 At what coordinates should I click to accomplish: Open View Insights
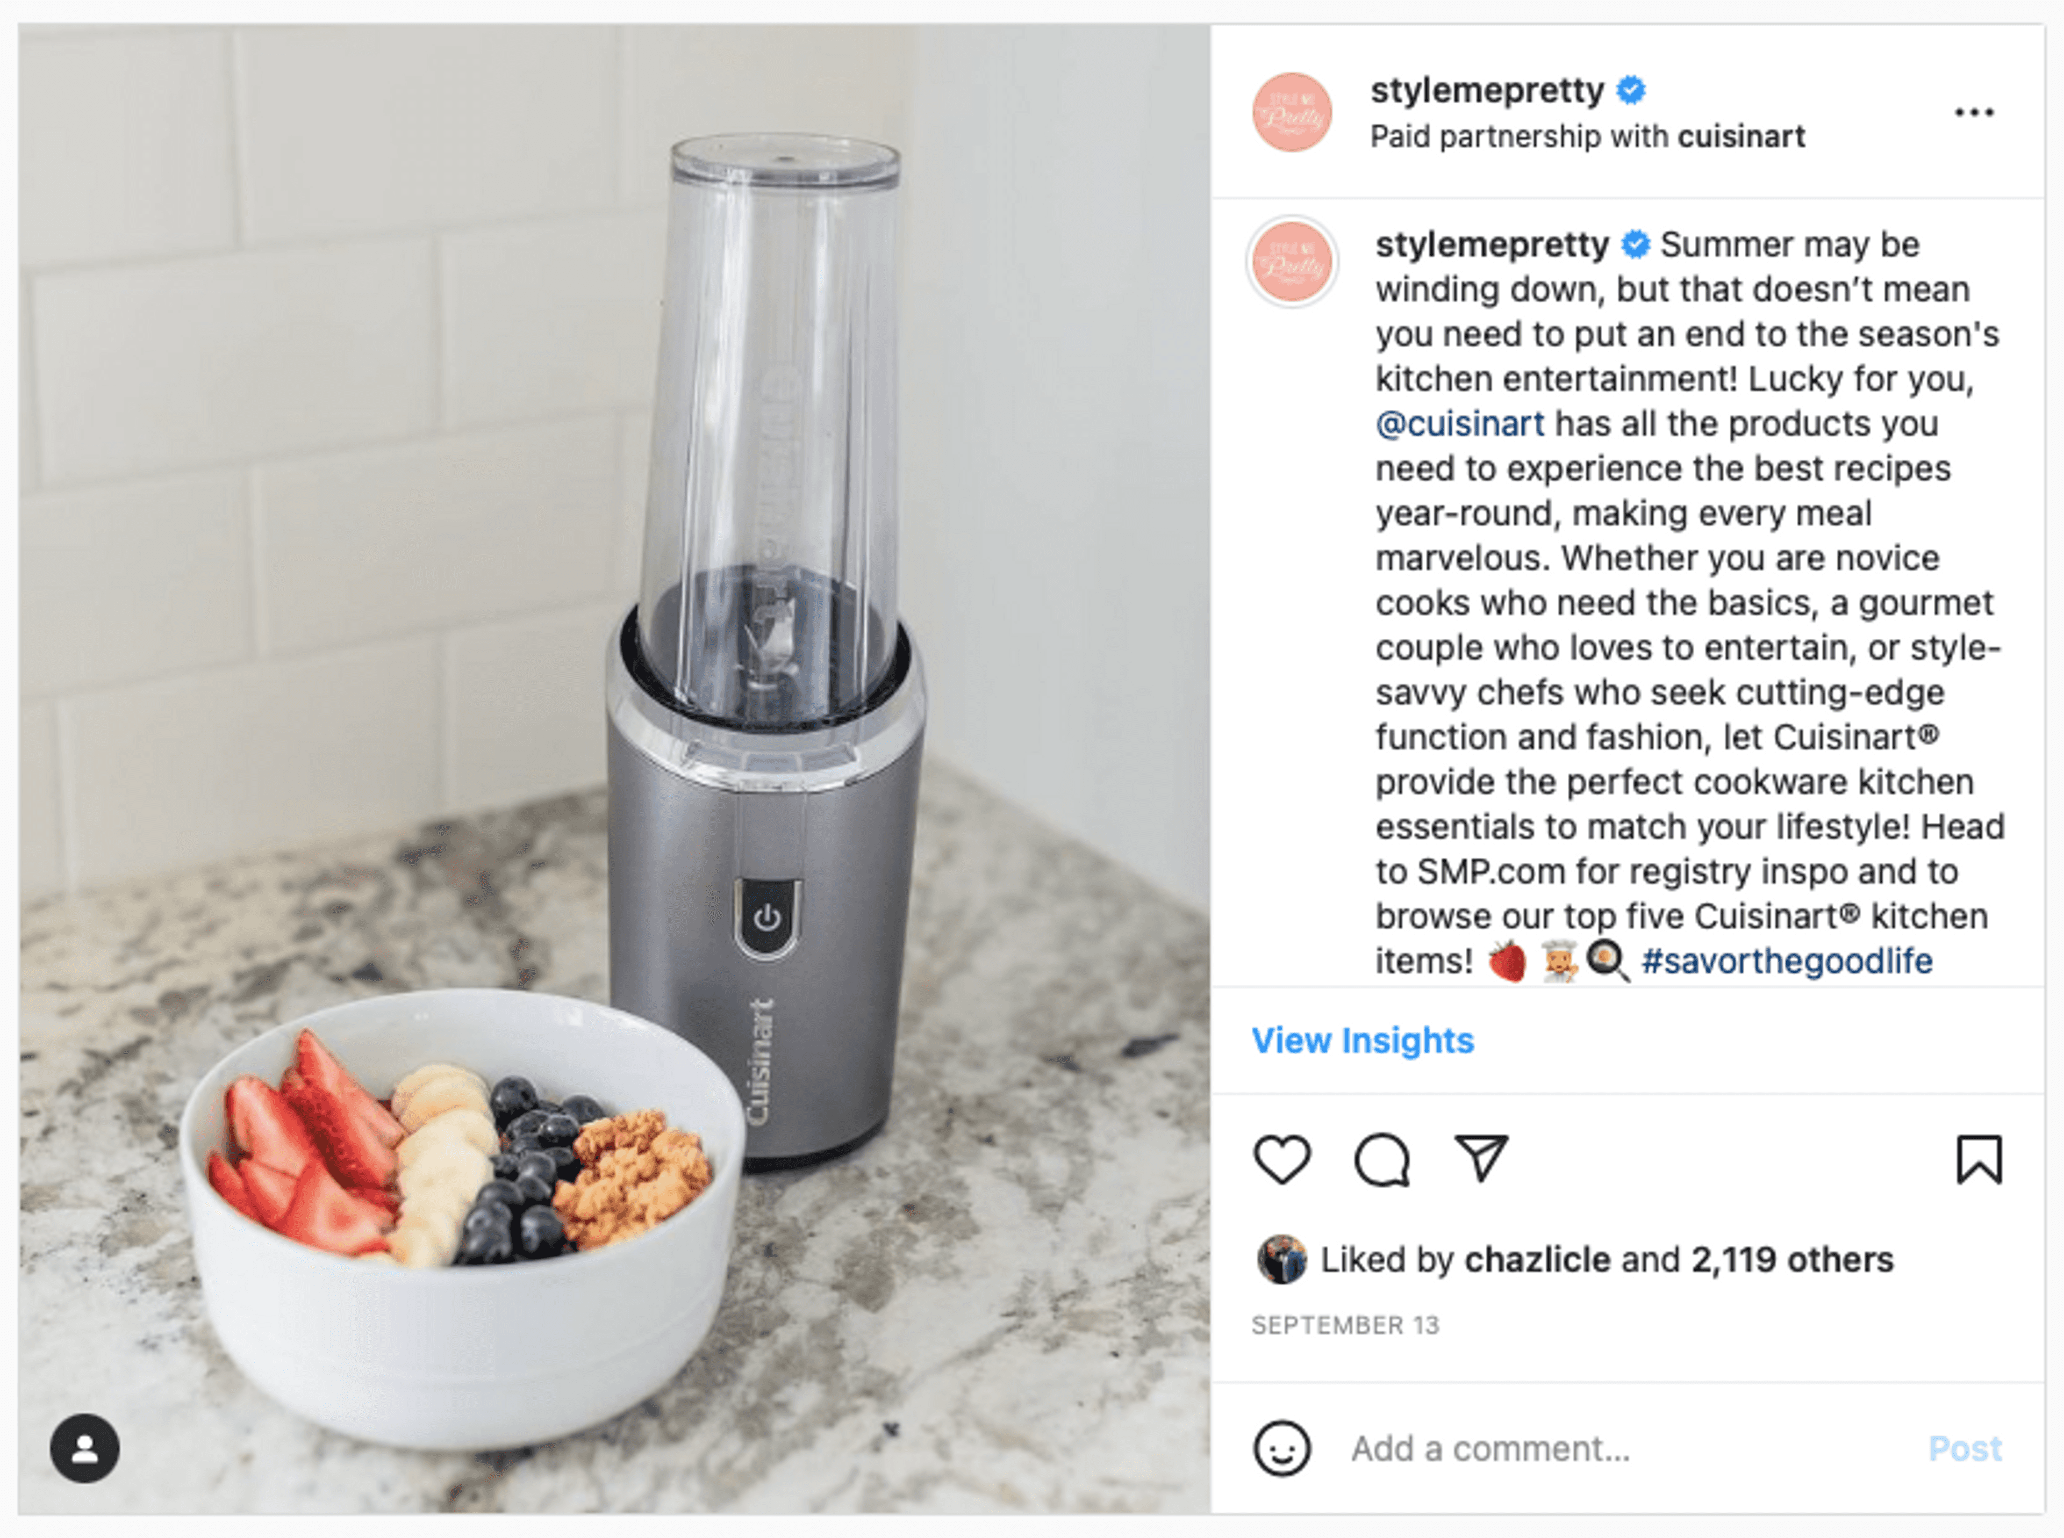(1363, 1040)
